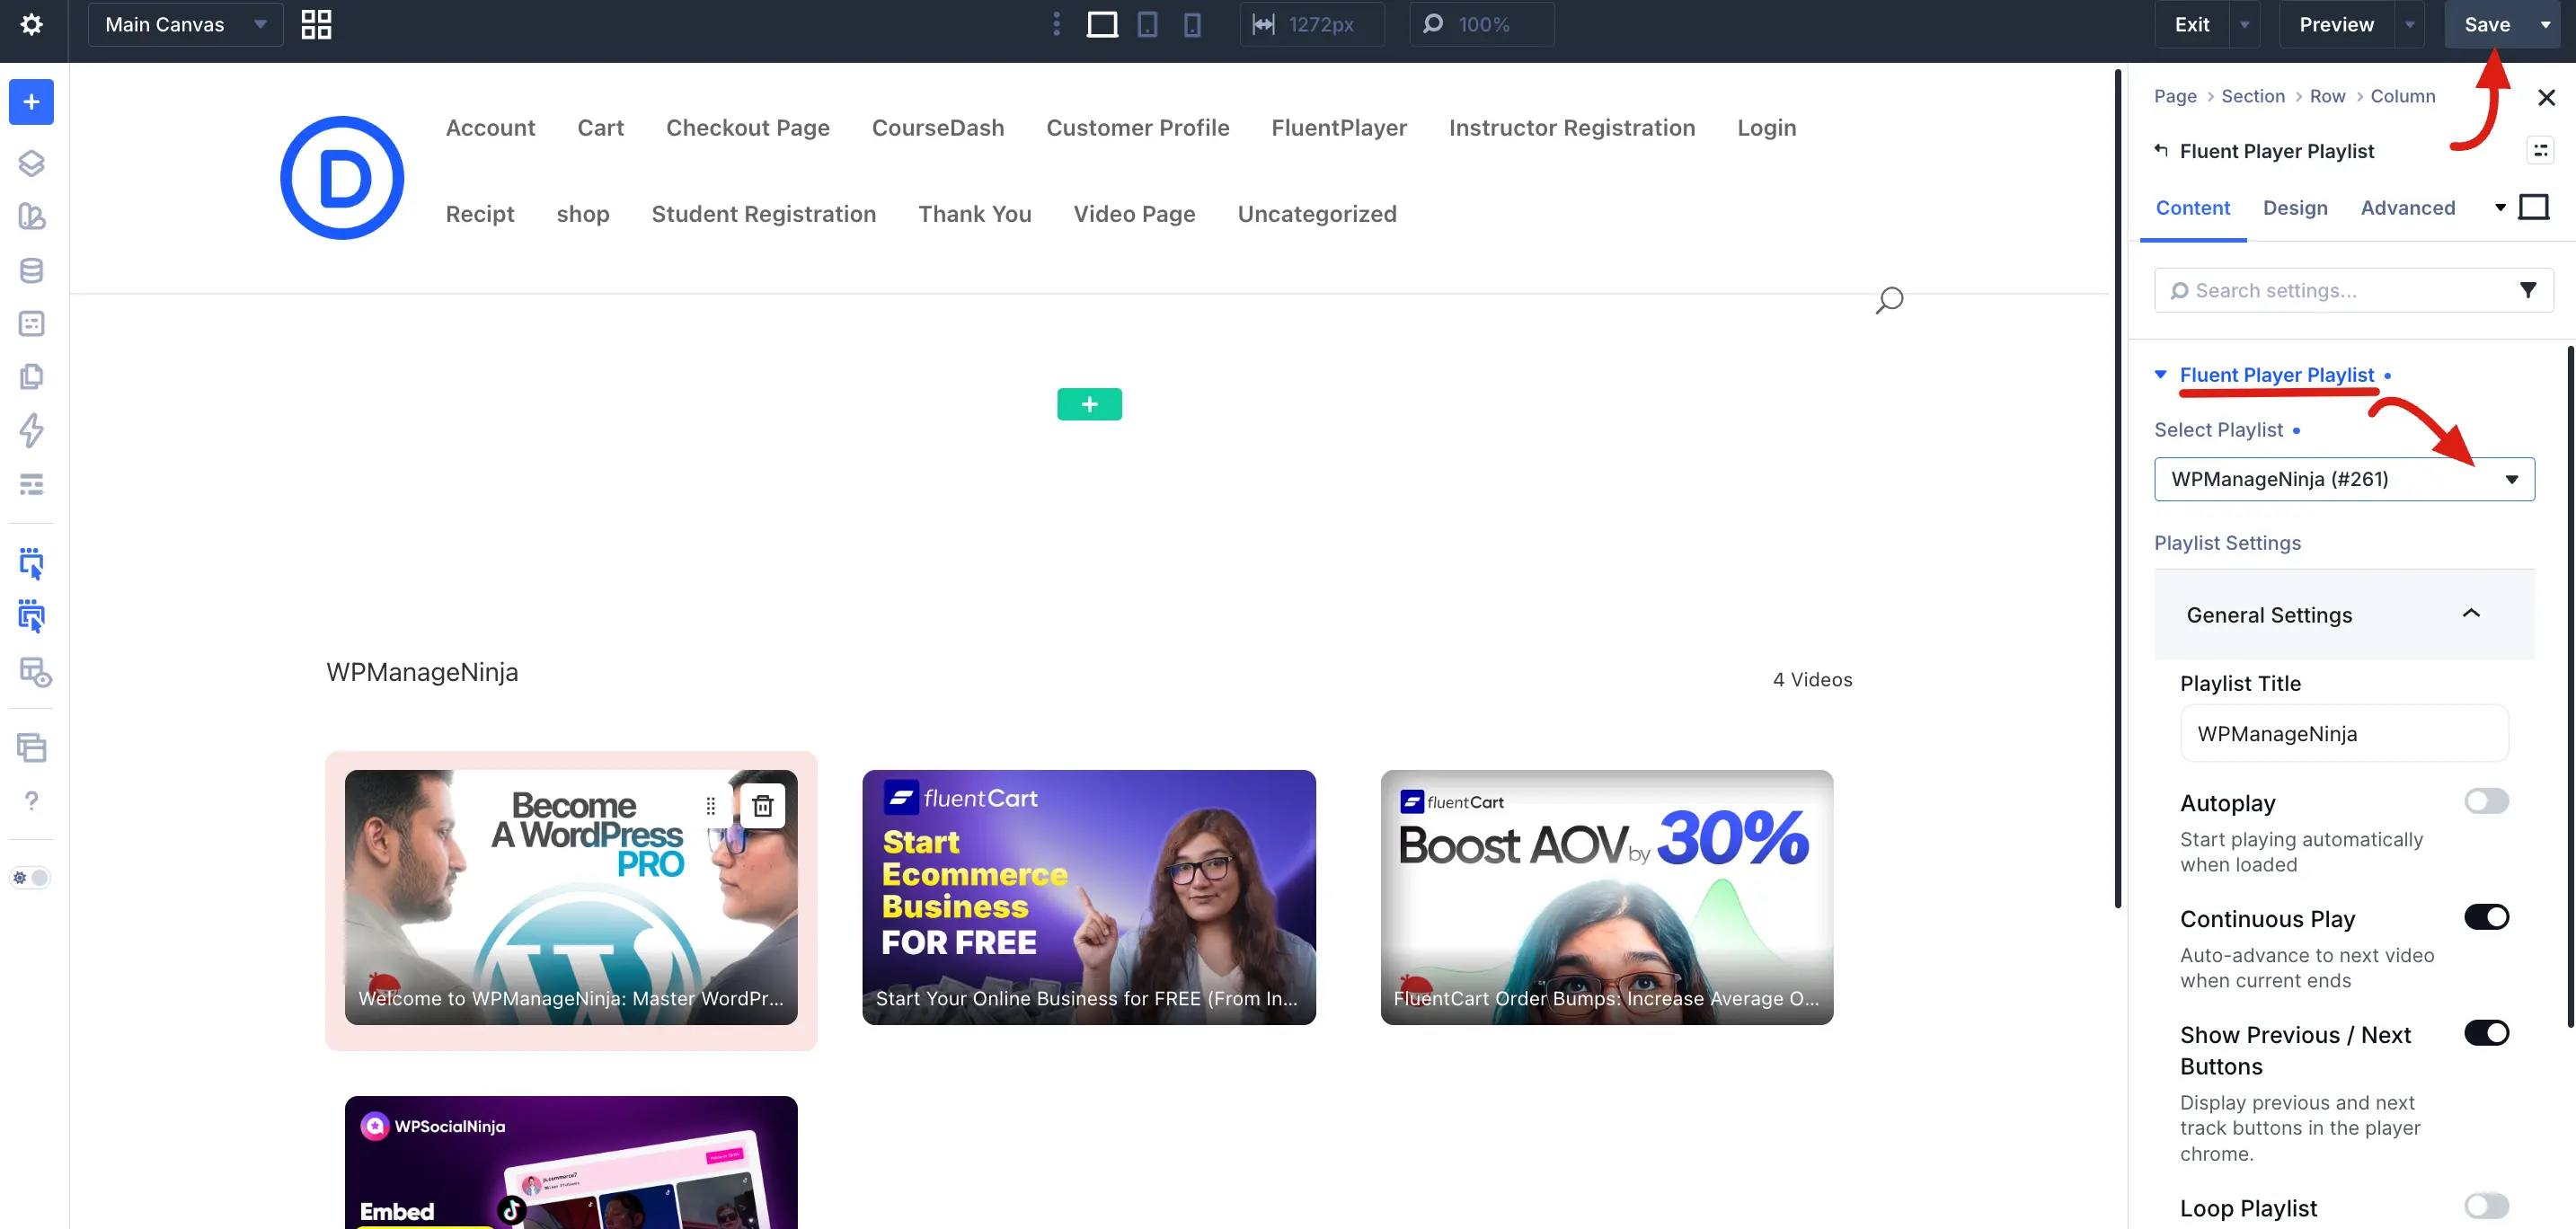Click the panel view square icon near Advanced
The image size is (2576, 1229).
coord(2533,207)
